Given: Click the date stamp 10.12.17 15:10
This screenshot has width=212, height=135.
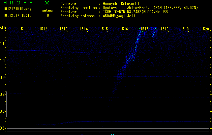Looking at the screenshot, I should (17, 16).
